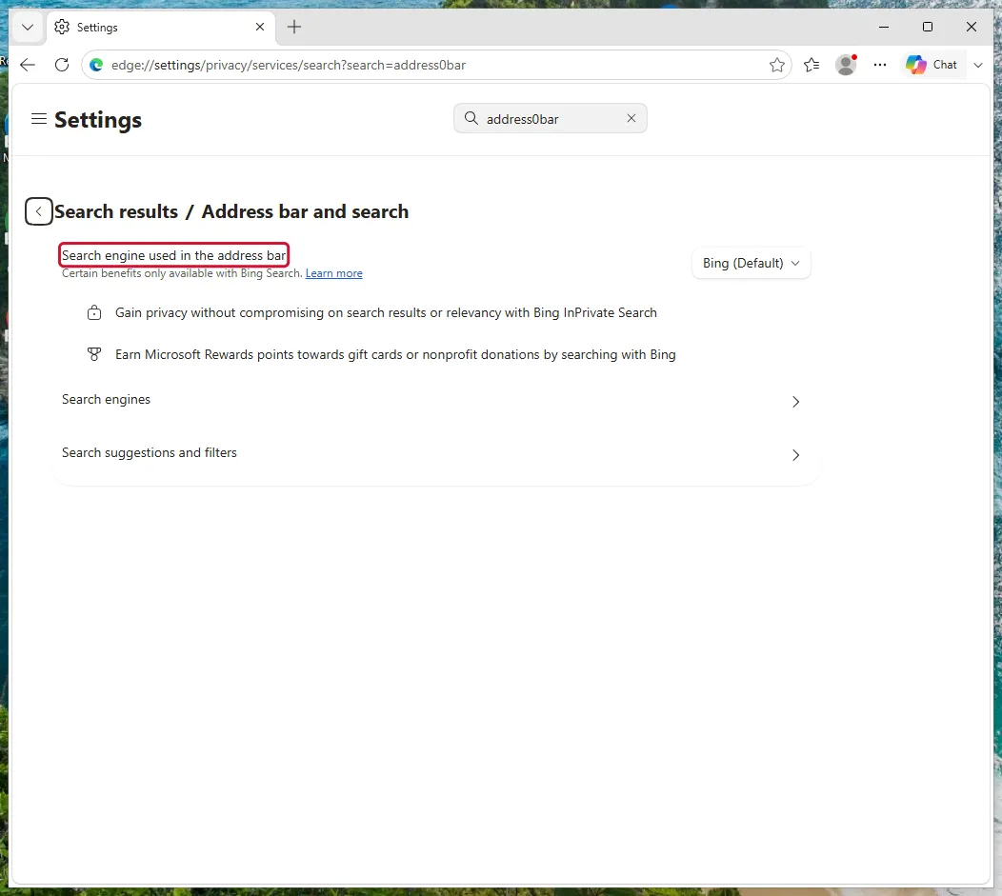Click the Microsoft Rewards trophy icon
This screenshot has width=1002, height=896.
click(94, 354)
